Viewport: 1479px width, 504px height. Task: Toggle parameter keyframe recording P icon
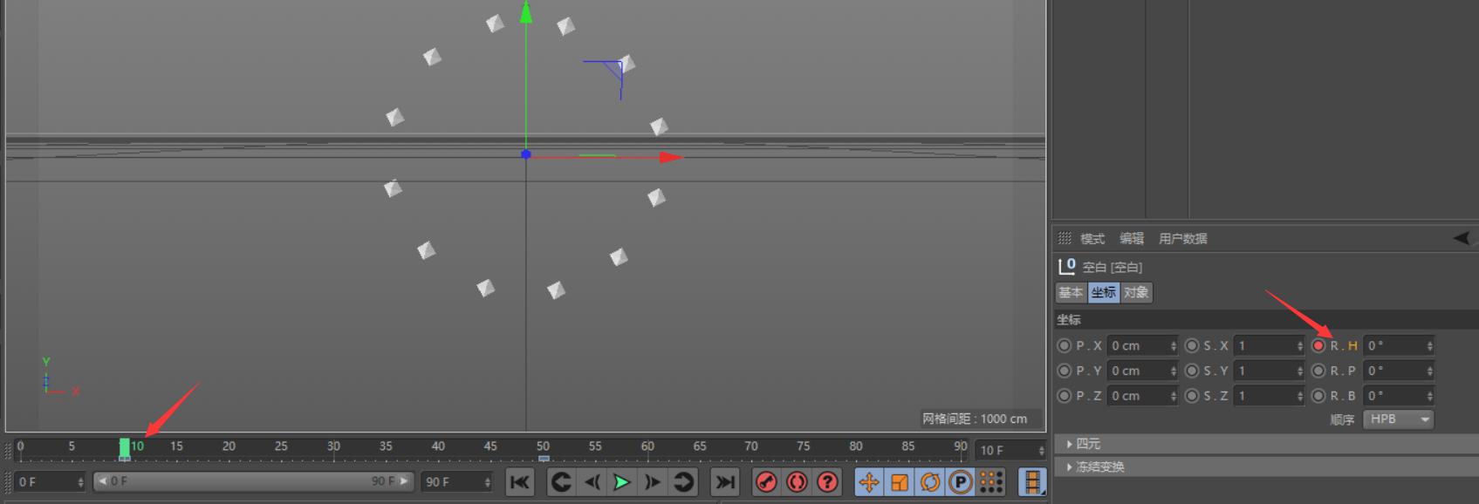[x=961, y=481]
